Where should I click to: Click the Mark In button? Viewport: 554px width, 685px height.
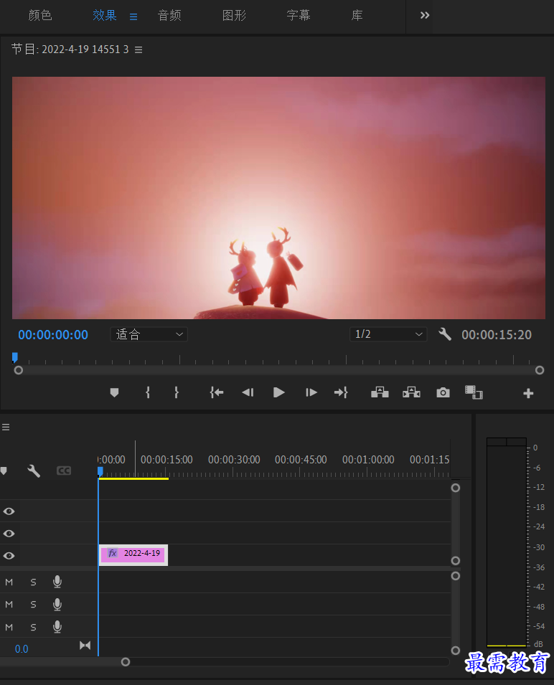pyautogui.click(x=148, y=392)
